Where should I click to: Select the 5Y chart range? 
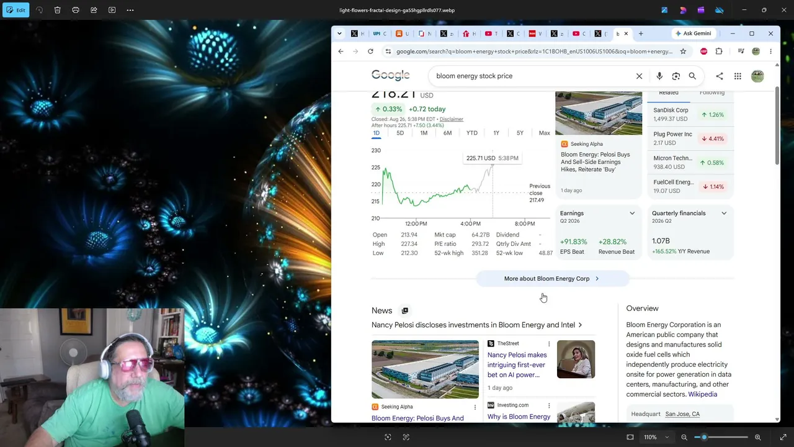coord(520,133)
